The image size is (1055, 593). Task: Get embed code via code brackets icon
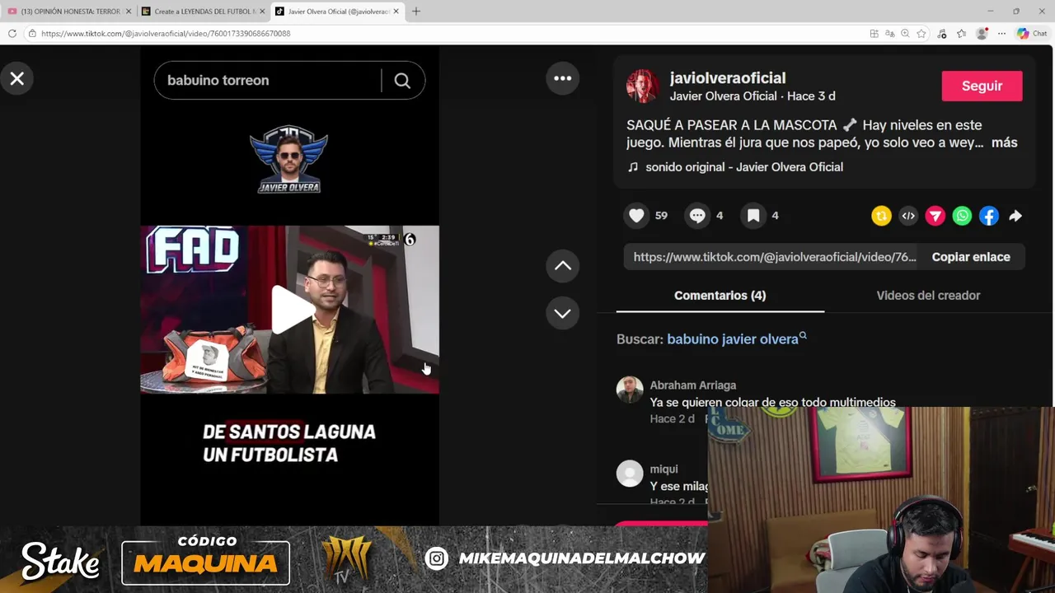(908, 216)
